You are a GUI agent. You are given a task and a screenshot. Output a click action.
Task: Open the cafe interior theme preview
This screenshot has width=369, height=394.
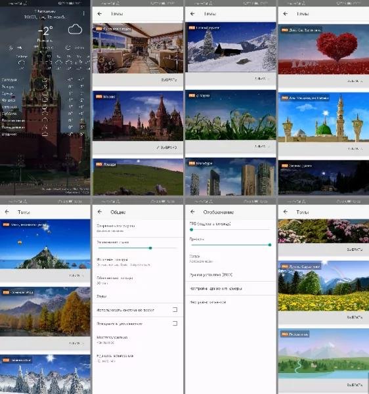(138, 48)
